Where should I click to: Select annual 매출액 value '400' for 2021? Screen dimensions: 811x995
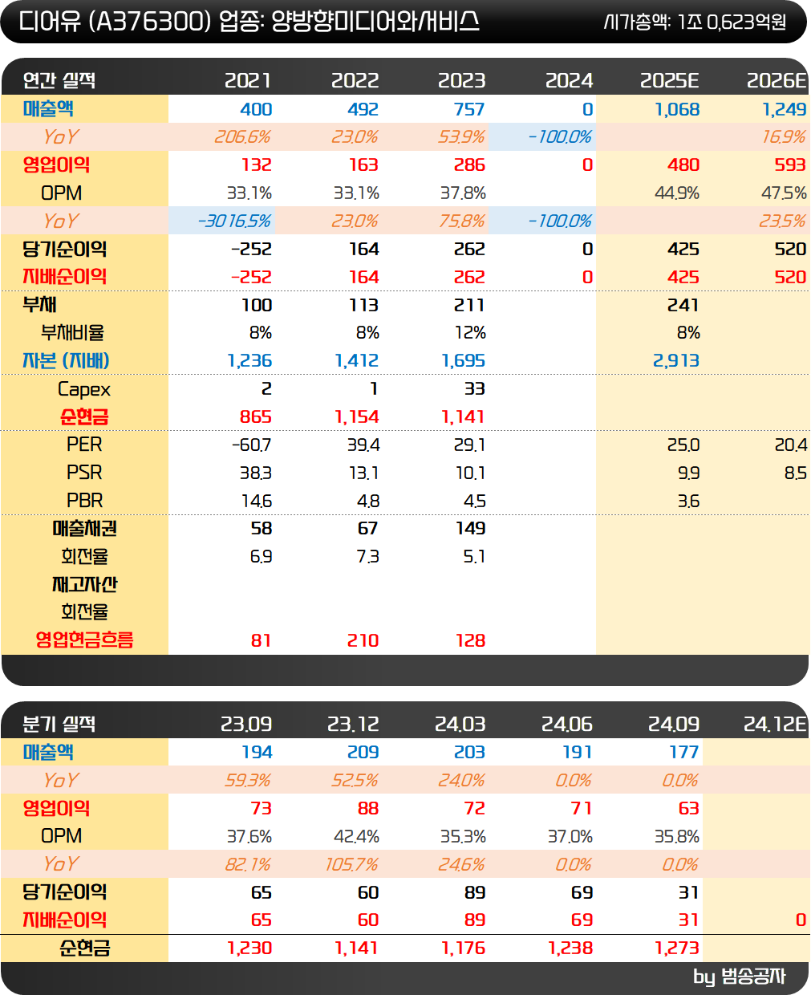click(x=256, y=109)
